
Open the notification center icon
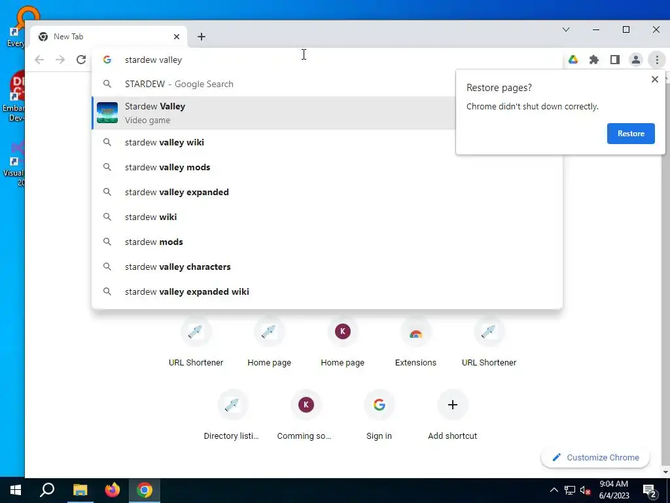(649, 490)
